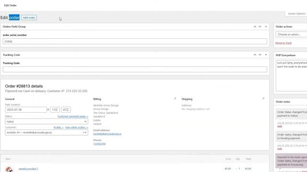Click the Order actions panel heading
This screenshot has height=172, width=307.
click(284, 27)
